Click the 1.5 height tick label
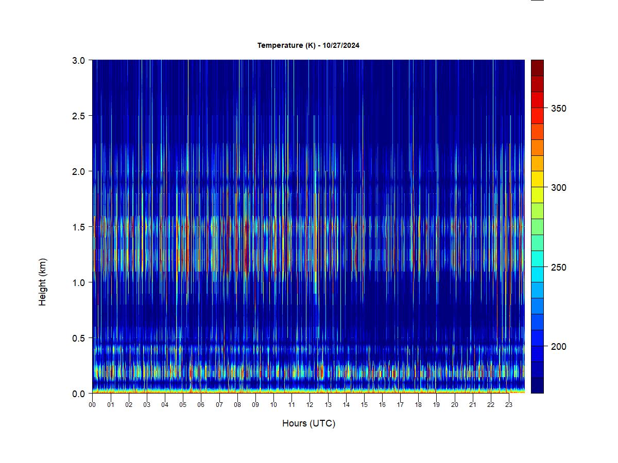 coord(78,227)
